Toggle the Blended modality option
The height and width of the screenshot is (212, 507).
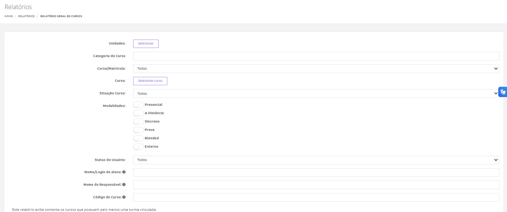[x=138, y=138]
